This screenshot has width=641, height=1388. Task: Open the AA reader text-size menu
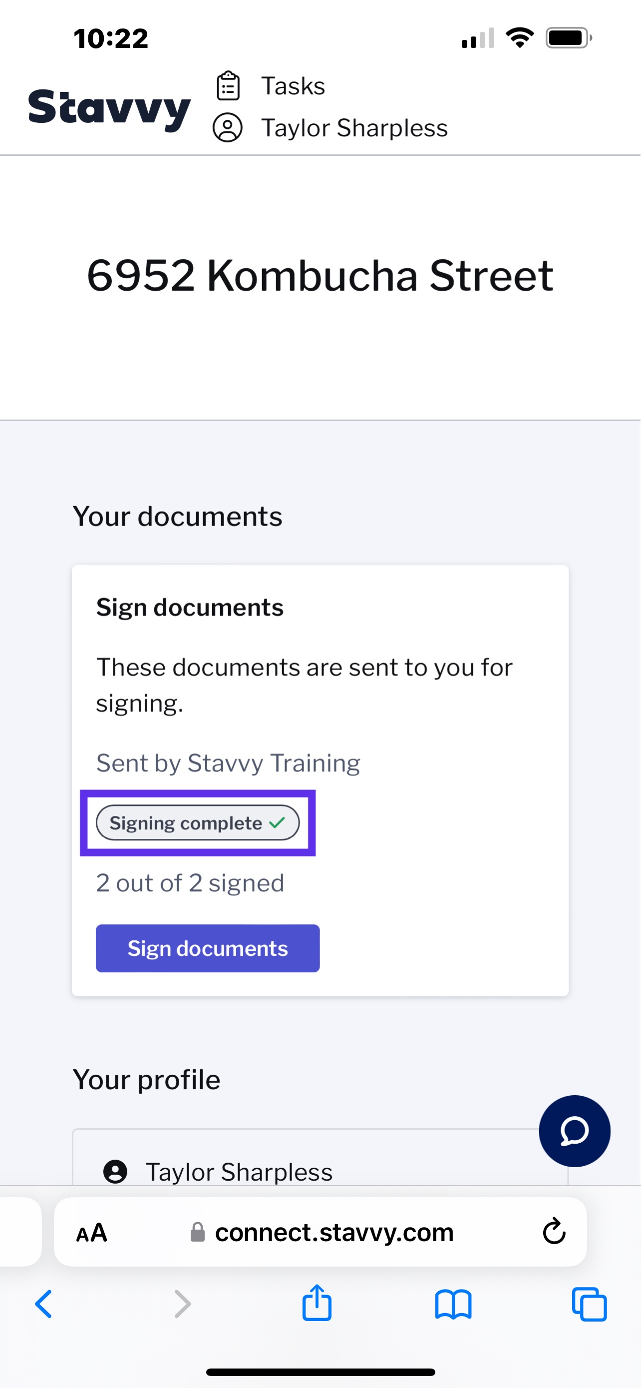point(91,1232)
